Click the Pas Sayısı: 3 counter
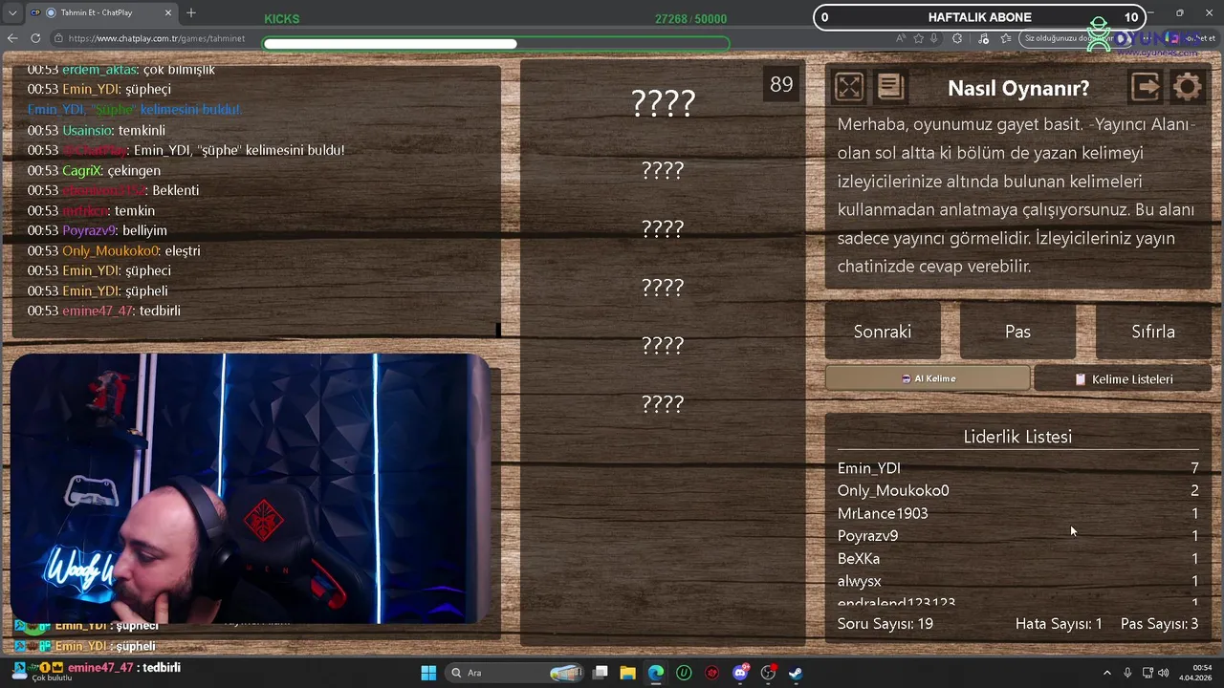This screenshot has width=1224, height=688. pyautogui.click(x=1159, y=623)
